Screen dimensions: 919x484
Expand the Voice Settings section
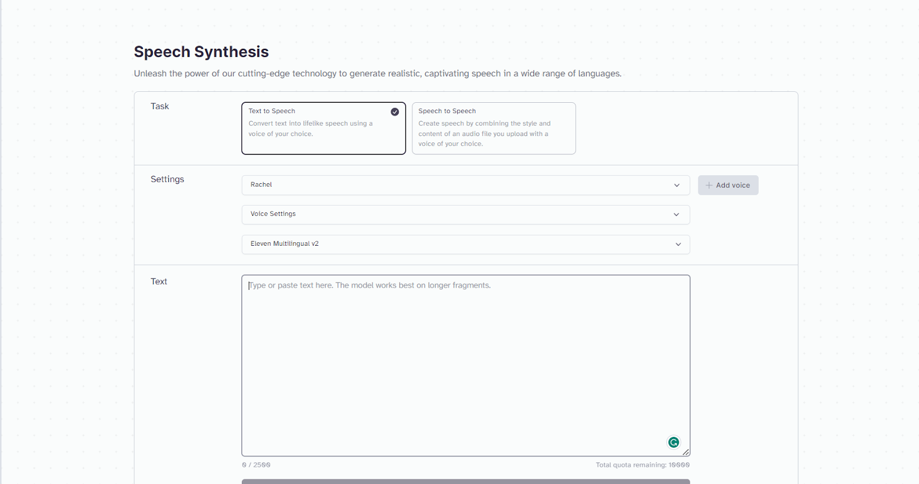pyautogui.click(x=465, y=214)
